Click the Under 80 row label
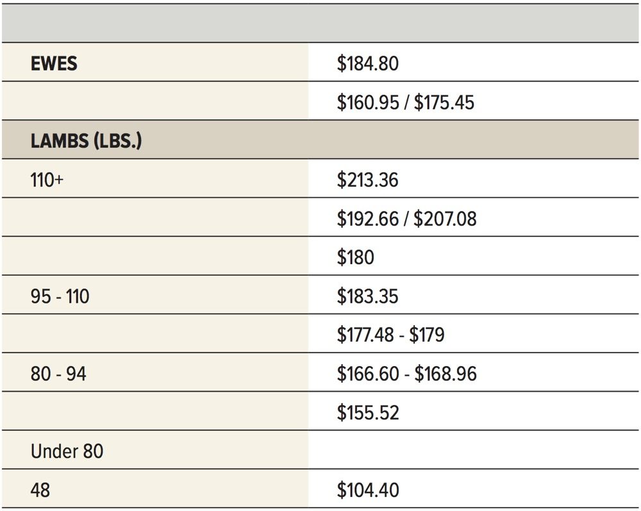Screen dimensions: 641x511 [67, 451]
